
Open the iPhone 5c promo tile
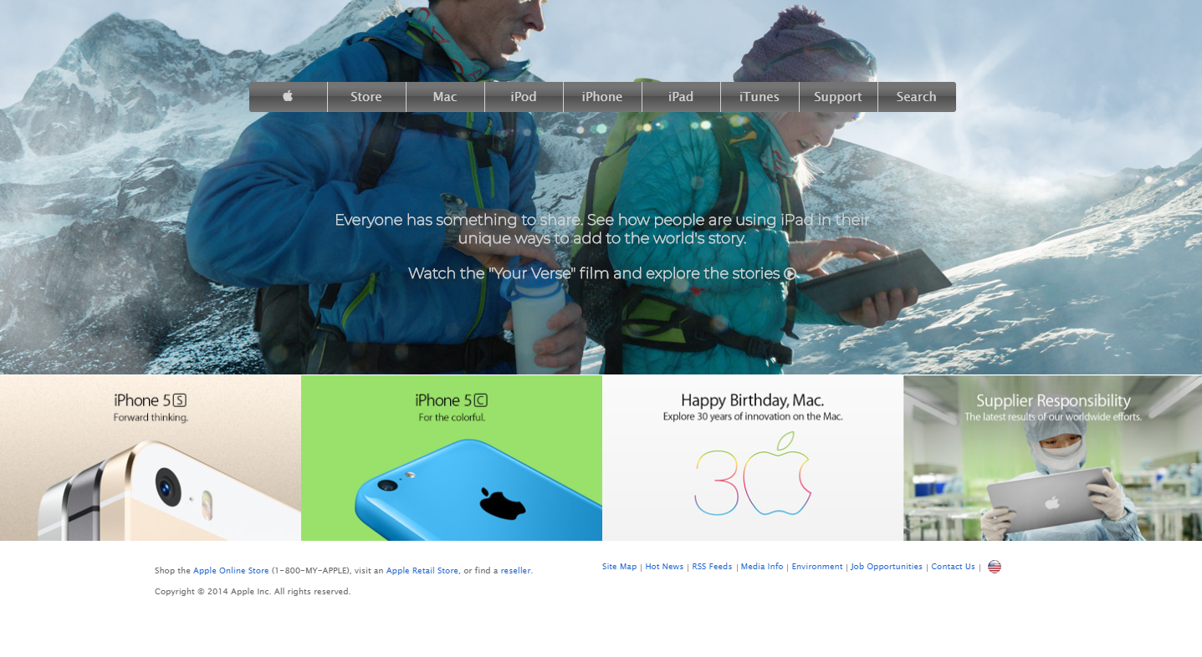tap(452, 458)
